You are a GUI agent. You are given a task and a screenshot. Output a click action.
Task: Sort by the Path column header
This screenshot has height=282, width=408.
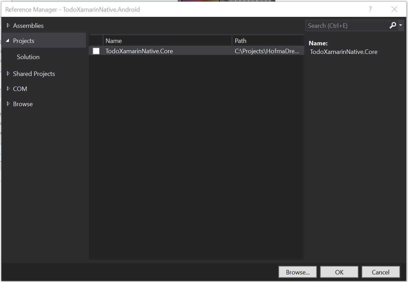[267, 41]
